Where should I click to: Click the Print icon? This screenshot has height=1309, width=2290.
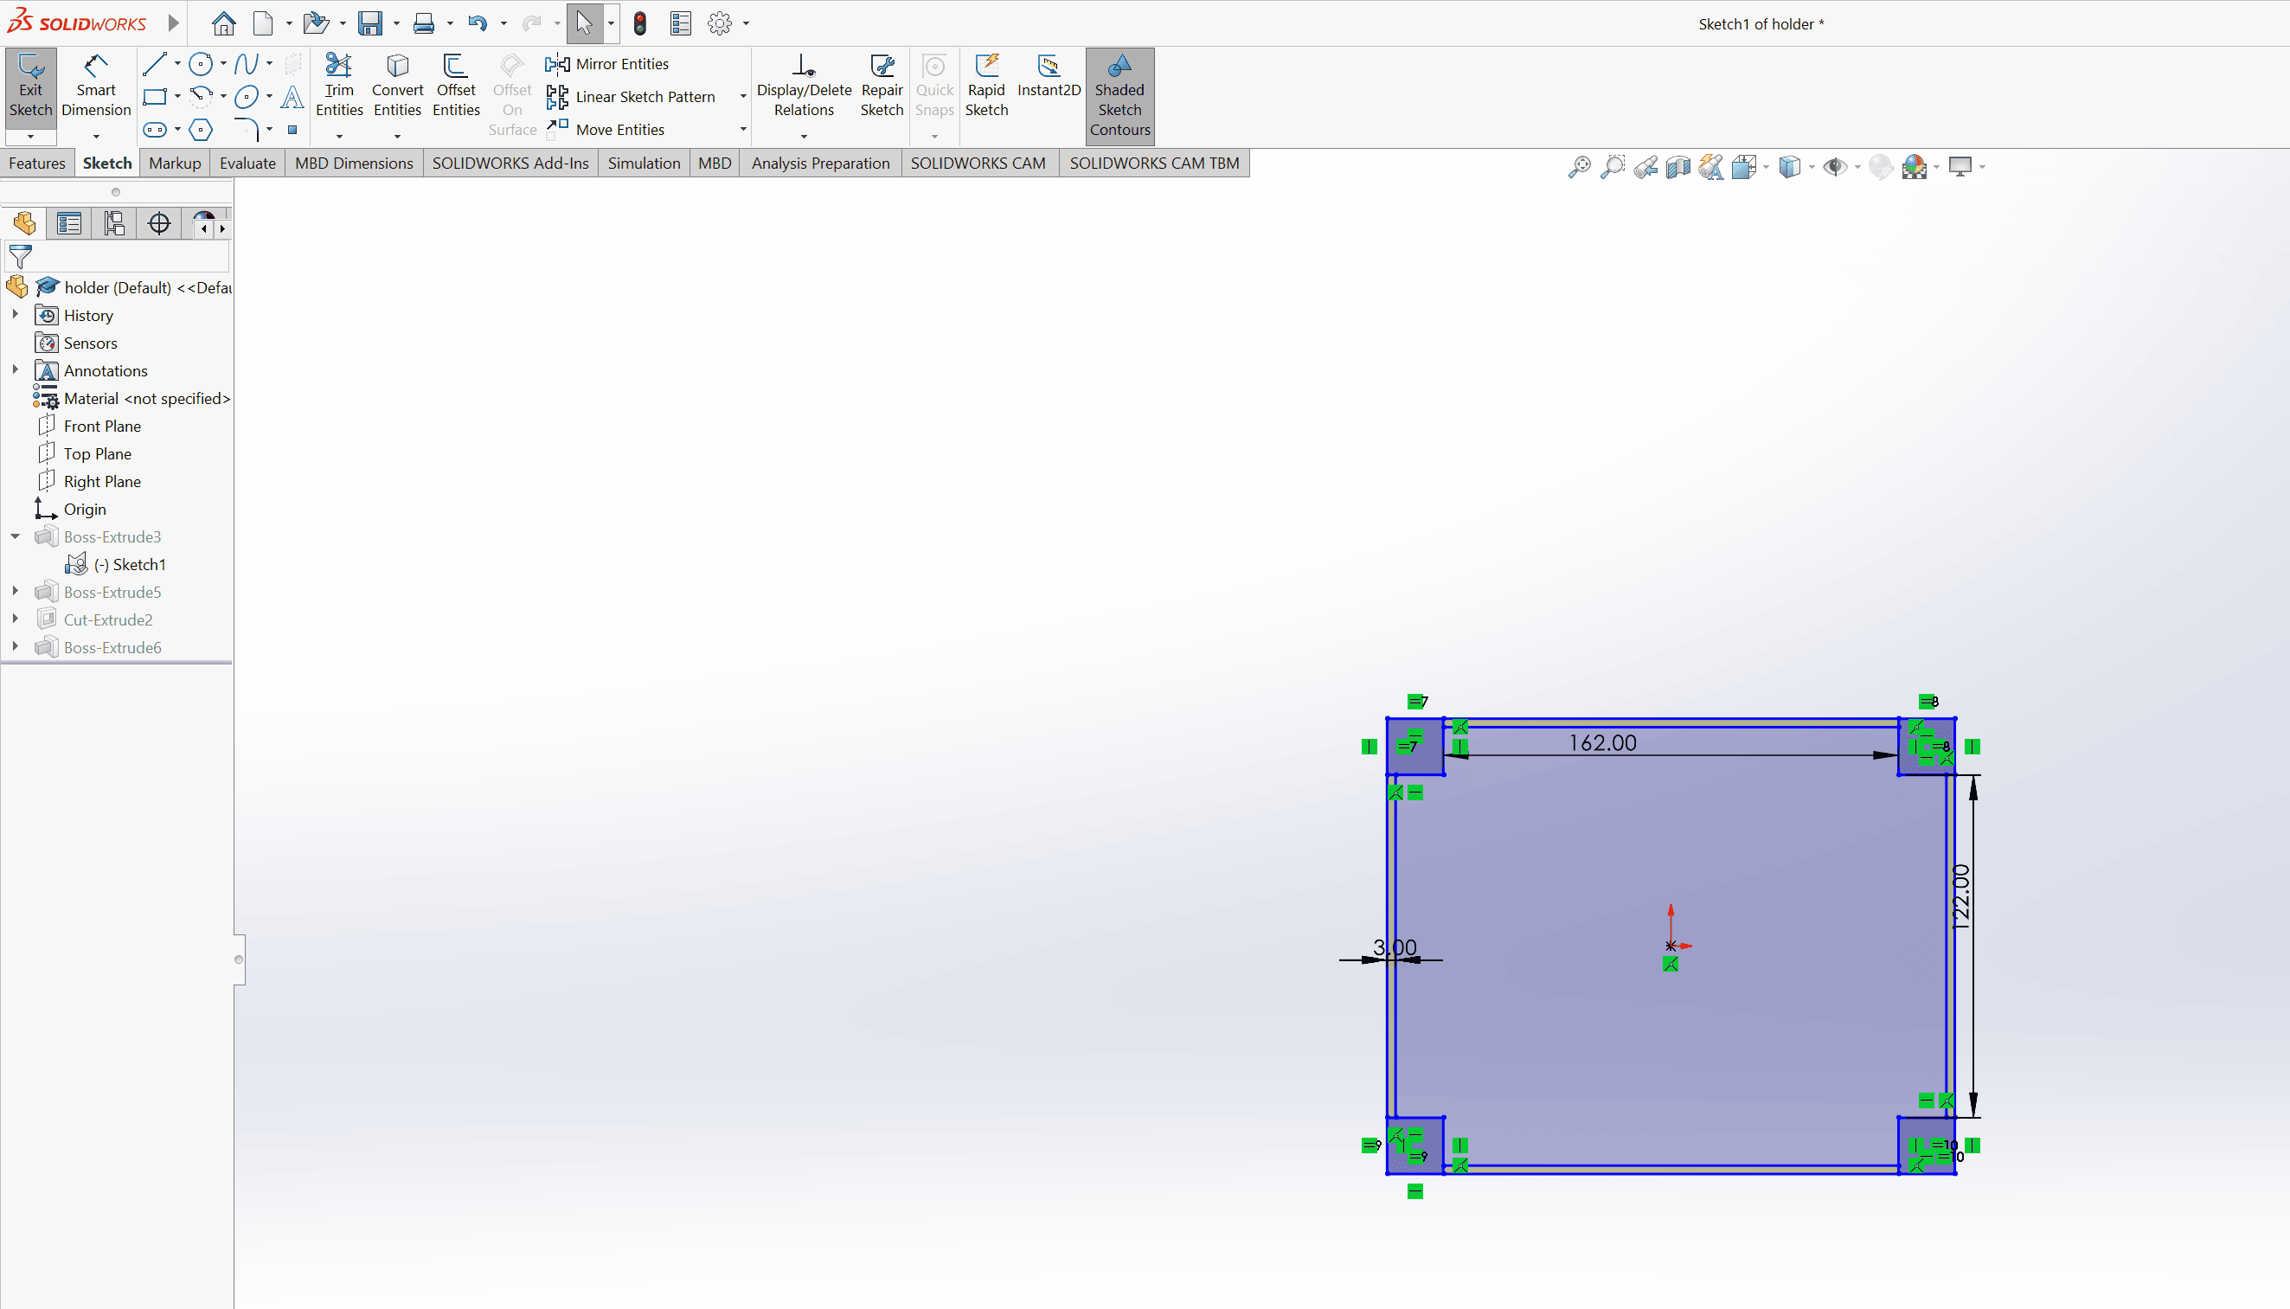(x=423, y=23)
